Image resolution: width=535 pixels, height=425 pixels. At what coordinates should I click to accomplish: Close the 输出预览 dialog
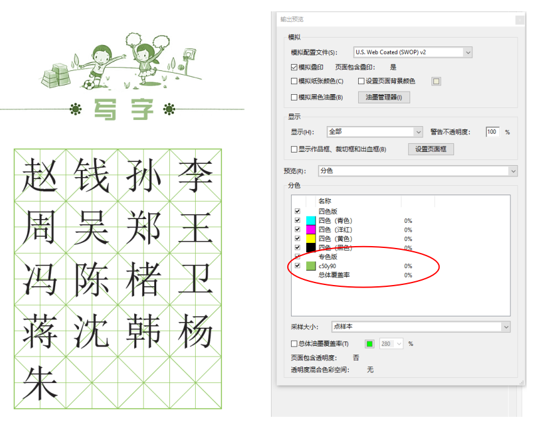click(x=519, y=19)
